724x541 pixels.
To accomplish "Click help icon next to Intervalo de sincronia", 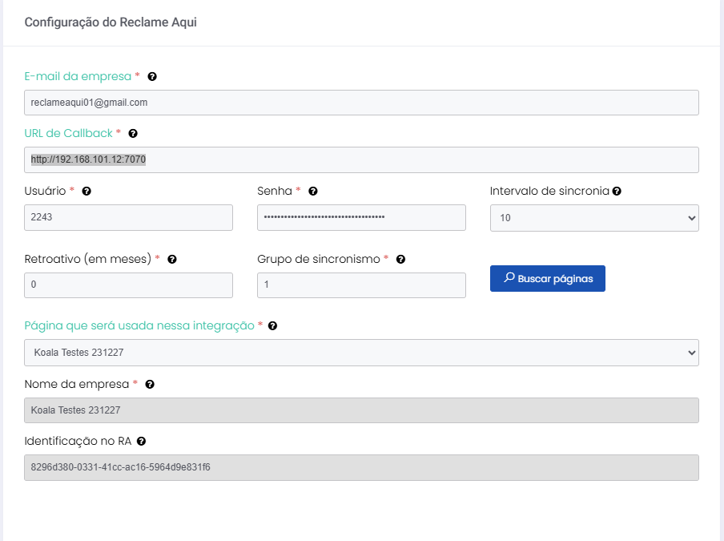I will click(617, 192).
